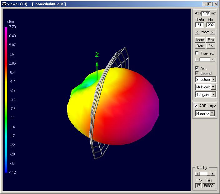This screenshot has width=220, height=194.
Task: Open the Tot-gain dropdown menu
Action: 213,94
